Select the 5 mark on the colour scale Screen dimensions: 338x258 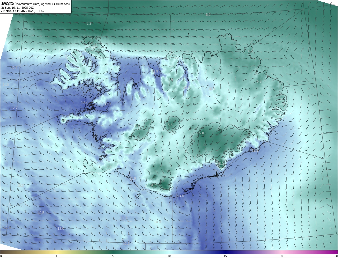[113, 256]
